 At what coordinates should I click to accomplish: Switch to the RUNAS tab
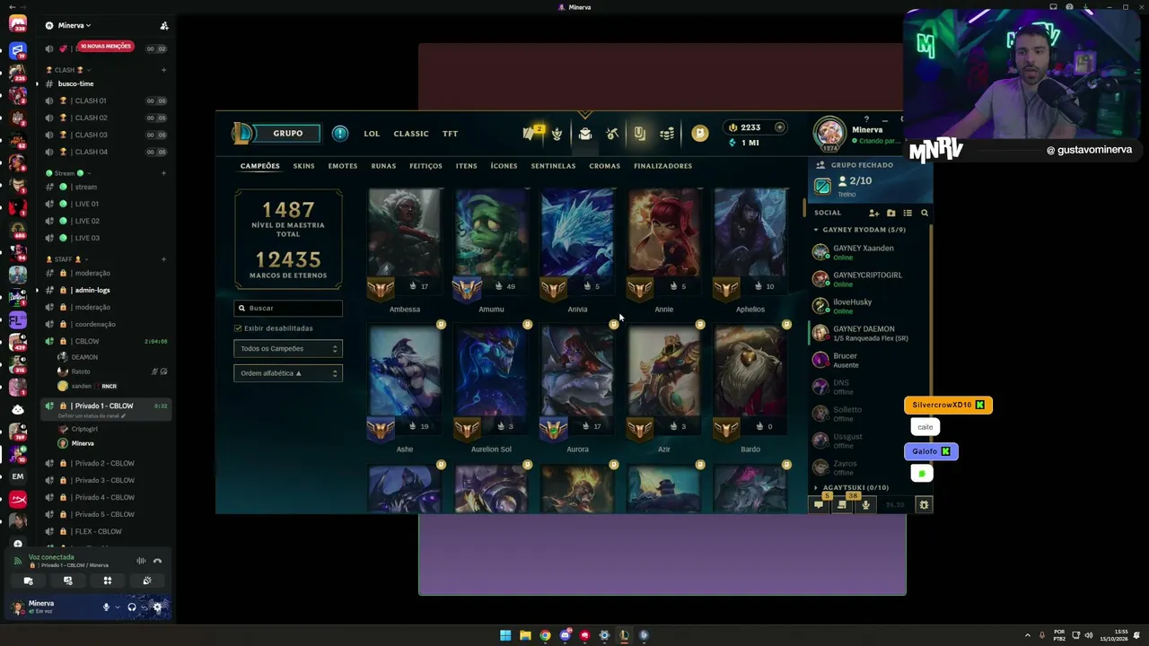click(x=383, y=166)
